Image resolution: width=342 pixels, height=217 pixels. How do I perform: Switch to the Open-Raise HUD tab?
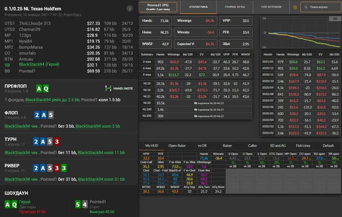pos(177,145)
